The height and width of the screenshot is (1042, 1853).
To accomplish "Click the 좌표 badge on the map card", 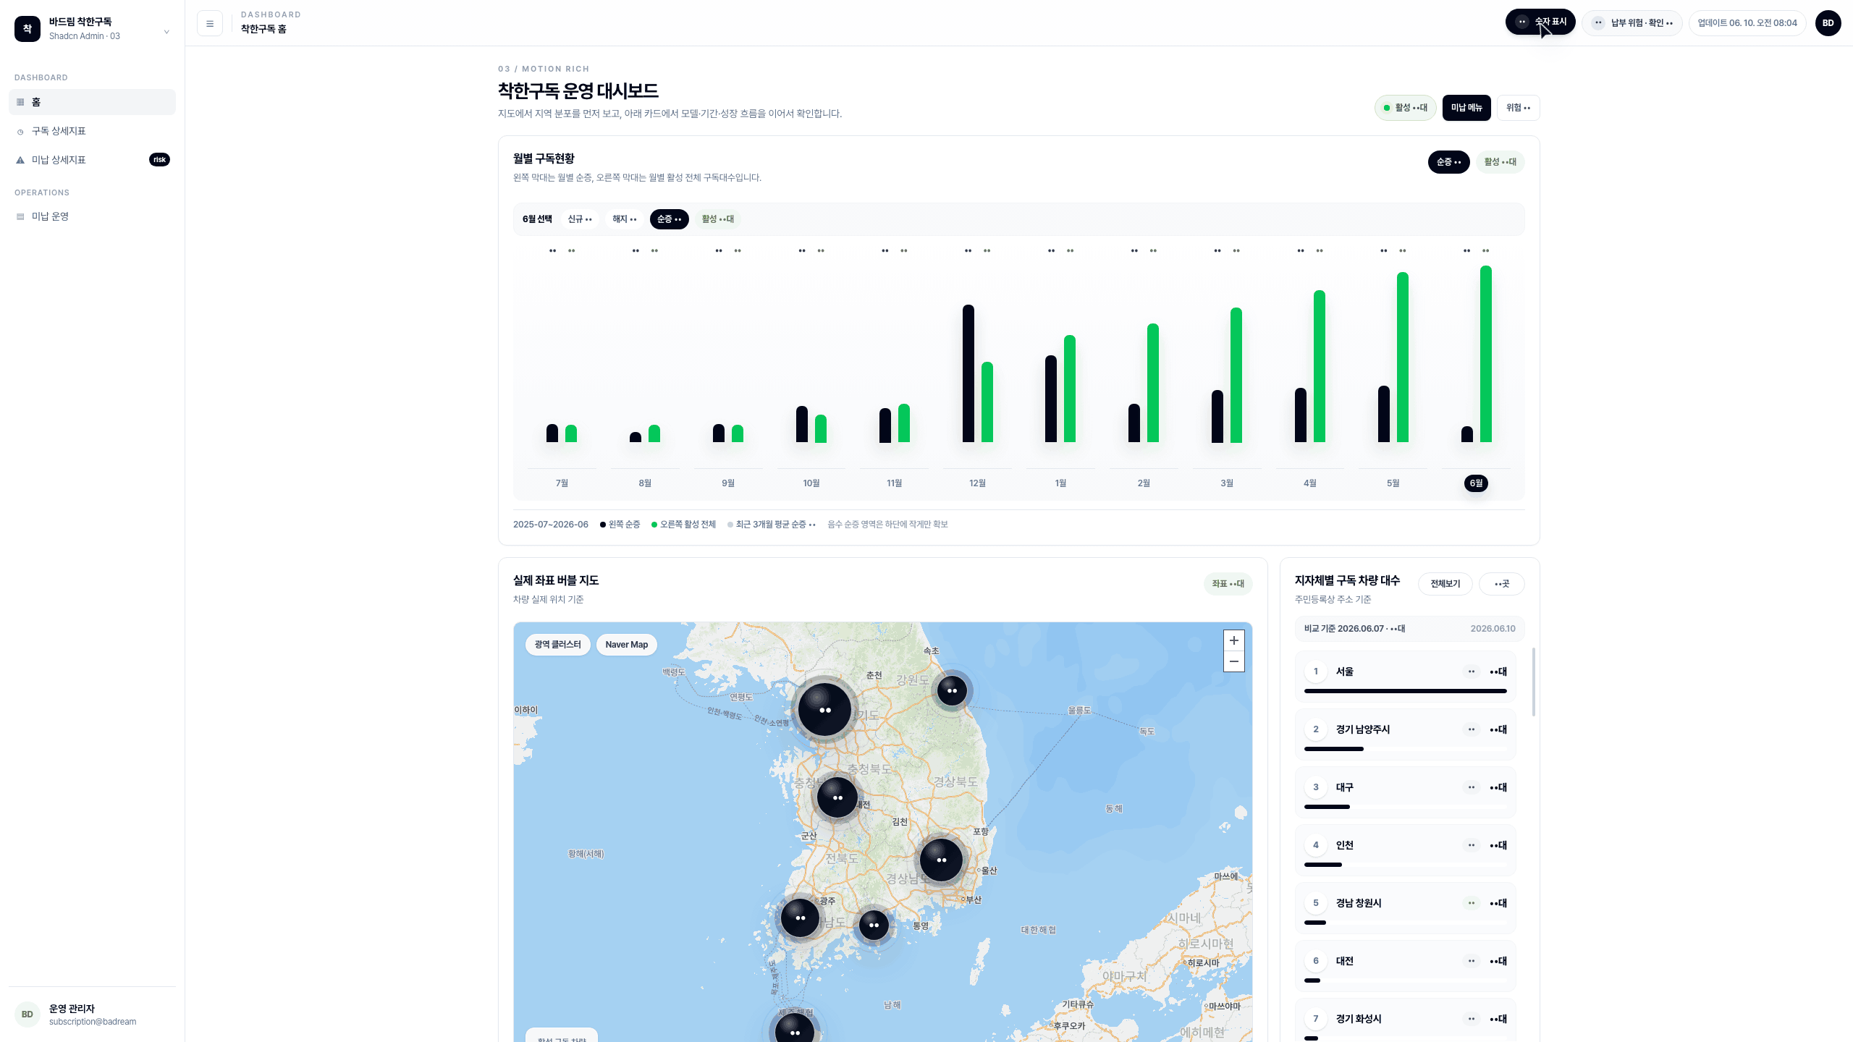I will pos(1228,584).
